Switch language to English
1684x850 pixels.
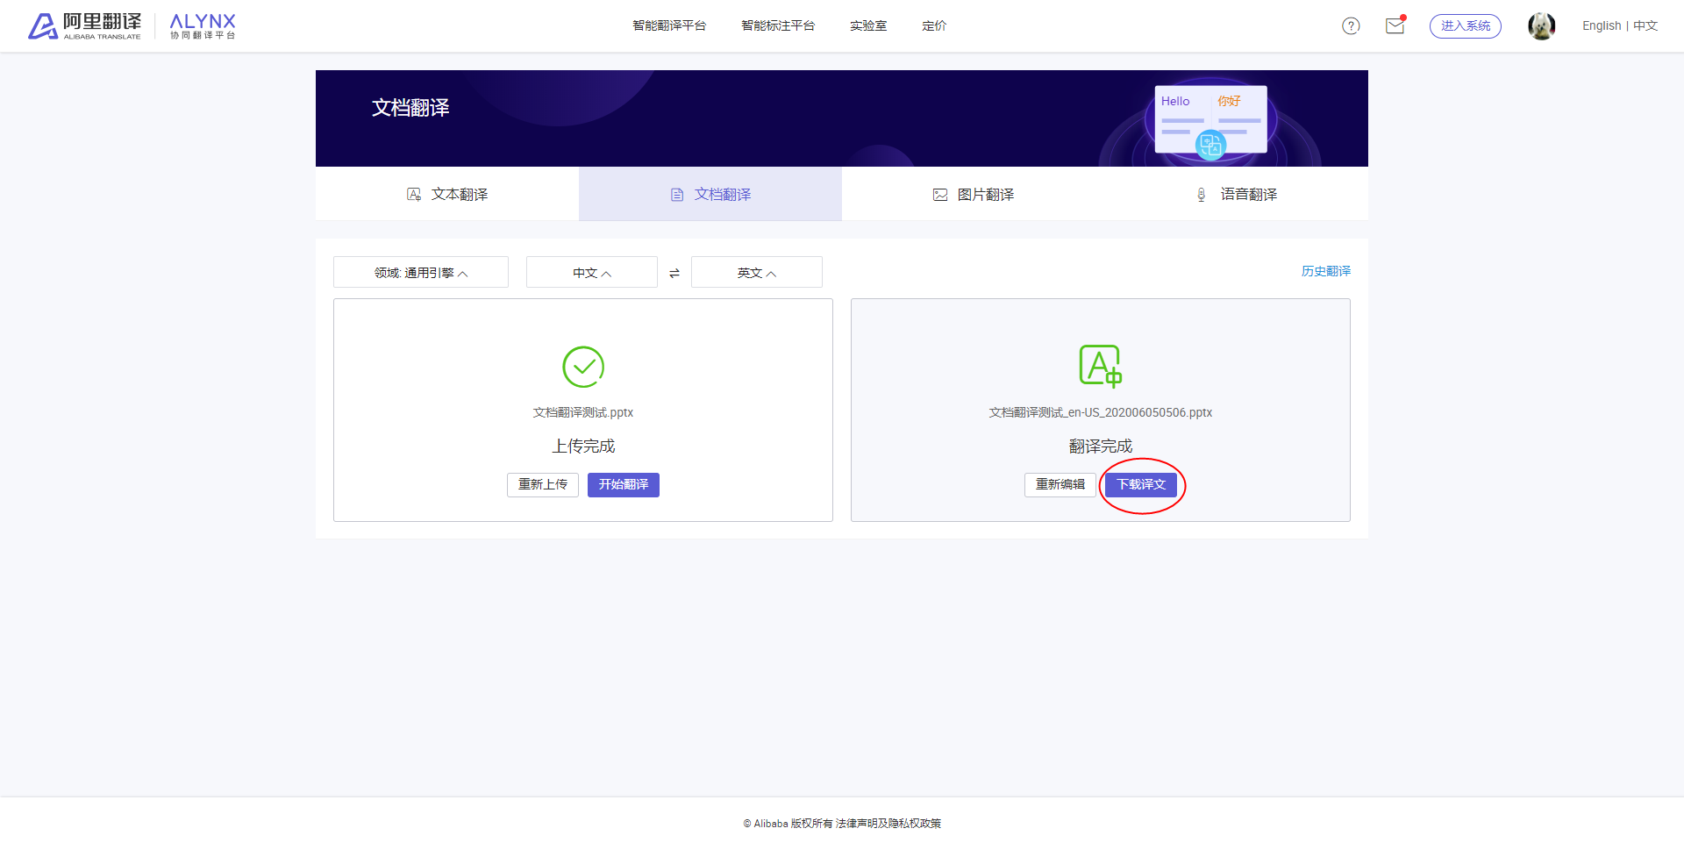(x=1602, y=26)
